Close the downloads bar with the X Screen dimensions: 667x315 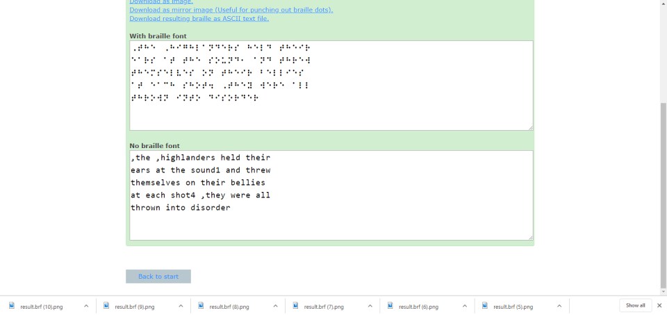tap(659, 306)
